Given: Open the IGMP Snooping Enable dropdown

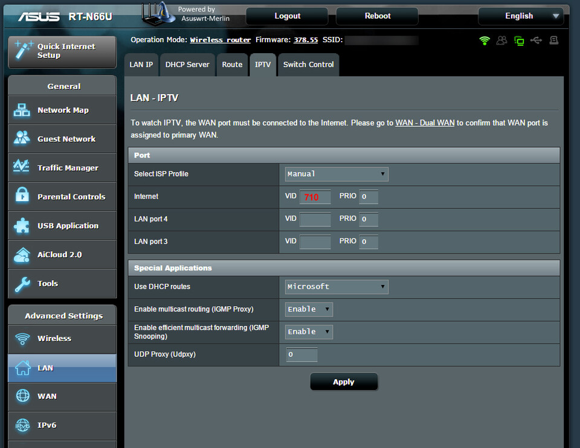Looking at the screenshot, I should [309, 331].
